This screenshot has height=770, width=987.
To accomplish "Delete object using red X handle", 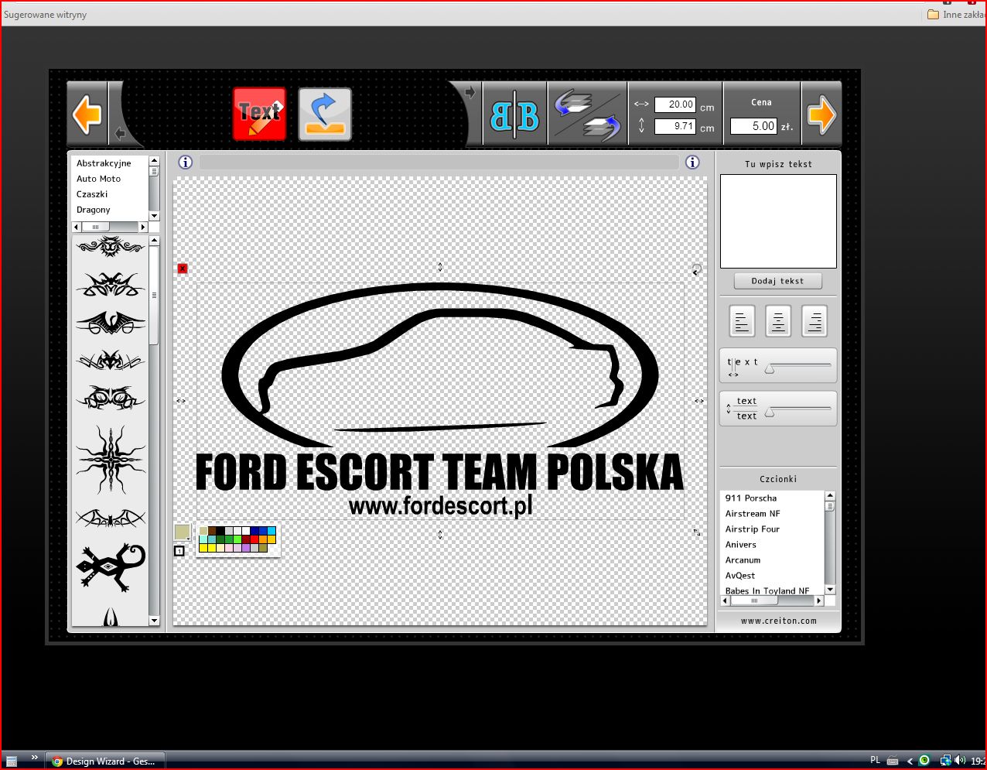I will tap(183, 269).
